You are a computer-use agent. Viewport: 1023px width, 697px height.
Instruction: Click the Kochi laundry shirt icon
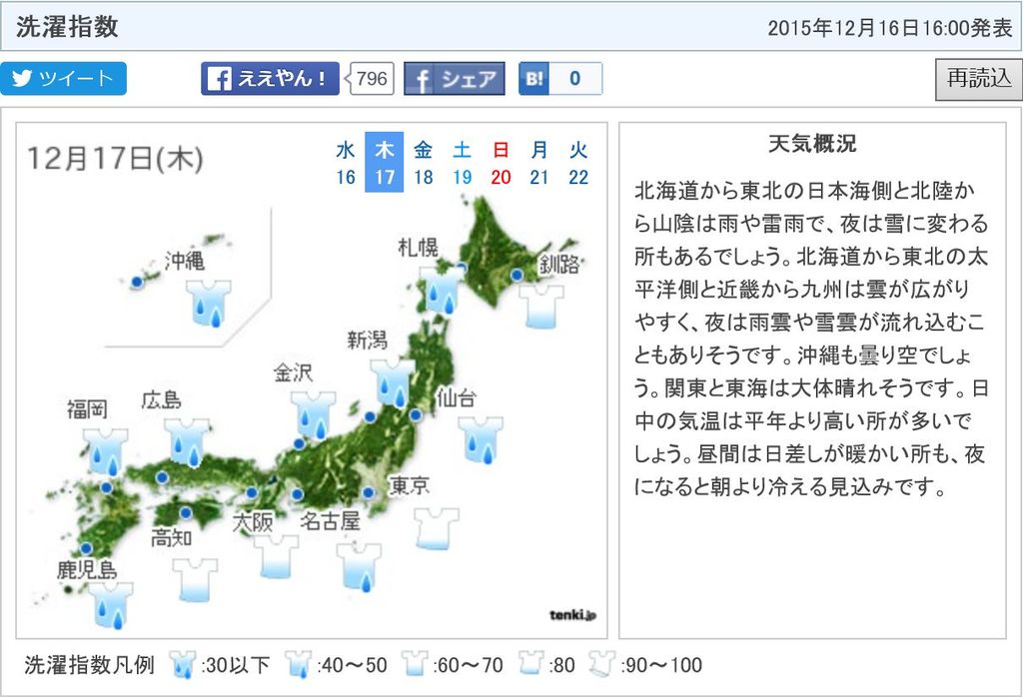point(195,579)
